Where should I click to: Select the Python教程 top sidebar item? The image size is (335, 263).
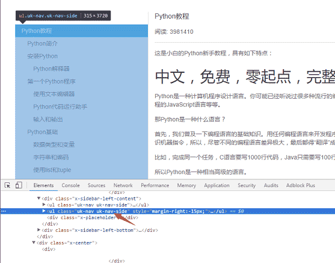[81, 31]
